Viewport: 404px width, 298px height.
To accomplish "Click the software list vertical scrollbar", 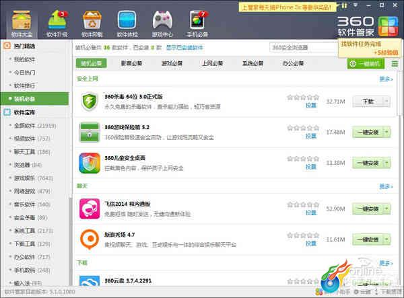I will point(399,94).
